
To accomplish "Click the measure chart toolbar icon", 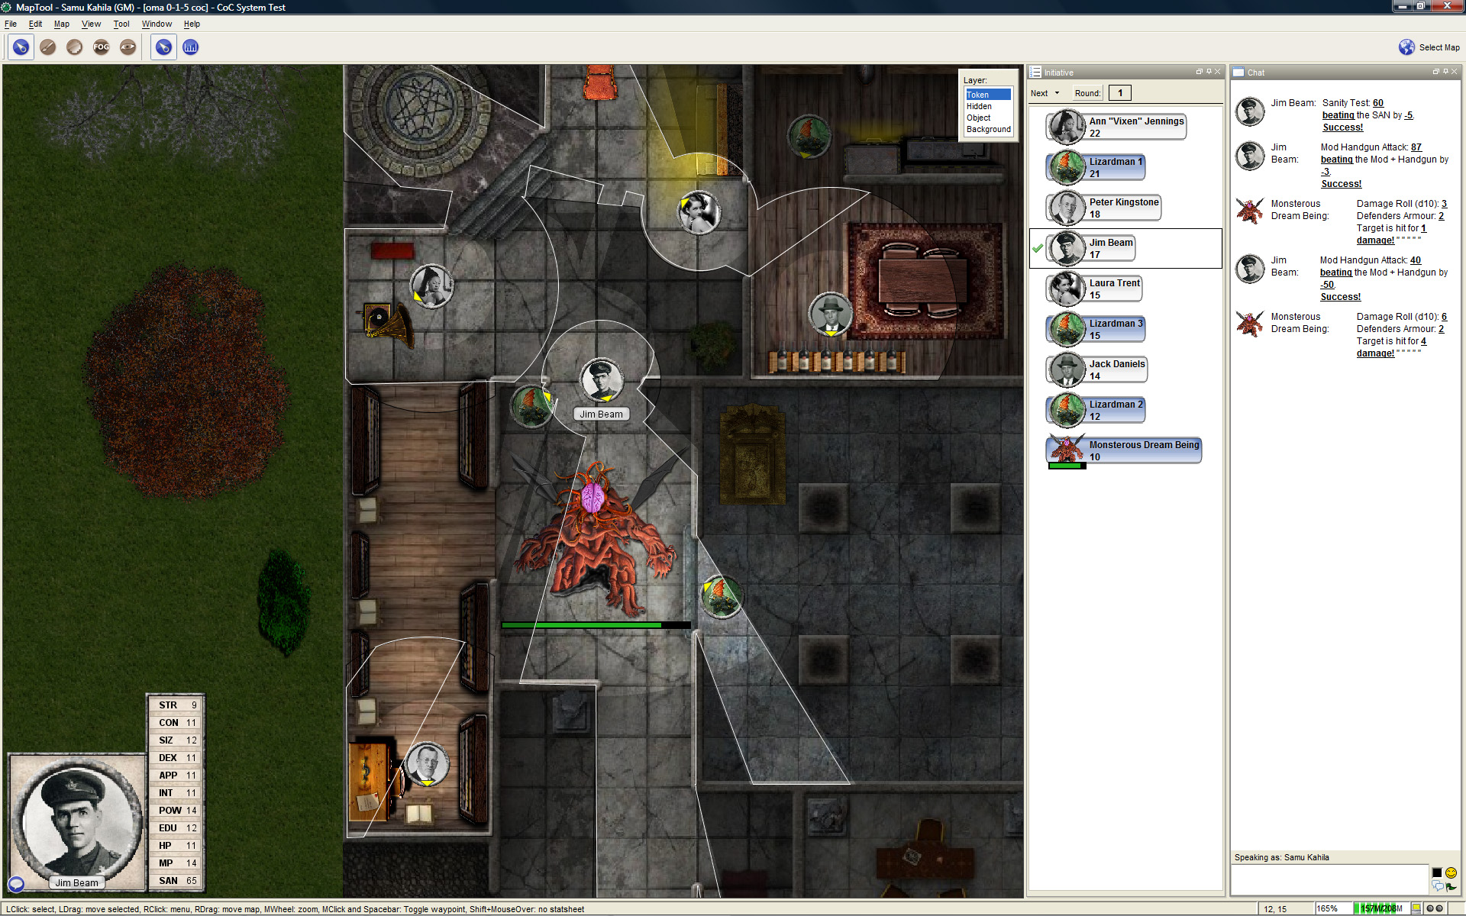I will point(190,47).
